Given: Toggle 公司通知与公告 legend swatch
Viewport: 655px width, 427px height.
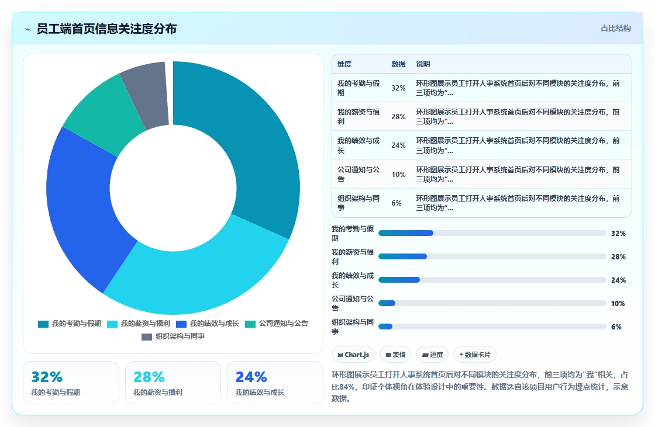Looking at the screenshot, I should (250, 324).
